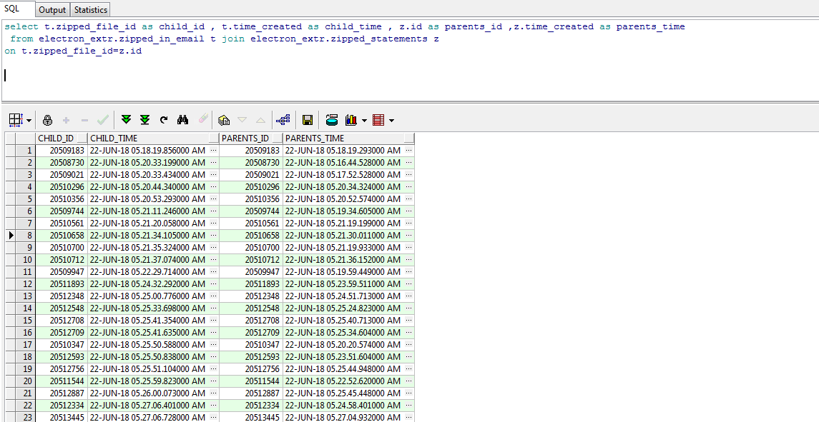Viewport: 819px width, 422px height.
Task: Fetch next page with the double green arrow
Action: [127, 120]
